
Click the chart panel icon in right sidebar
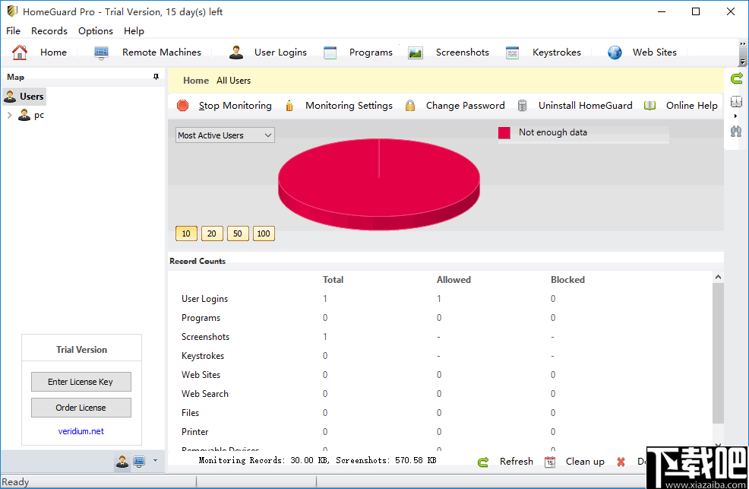pyautogui.click(x=736, y=101)
